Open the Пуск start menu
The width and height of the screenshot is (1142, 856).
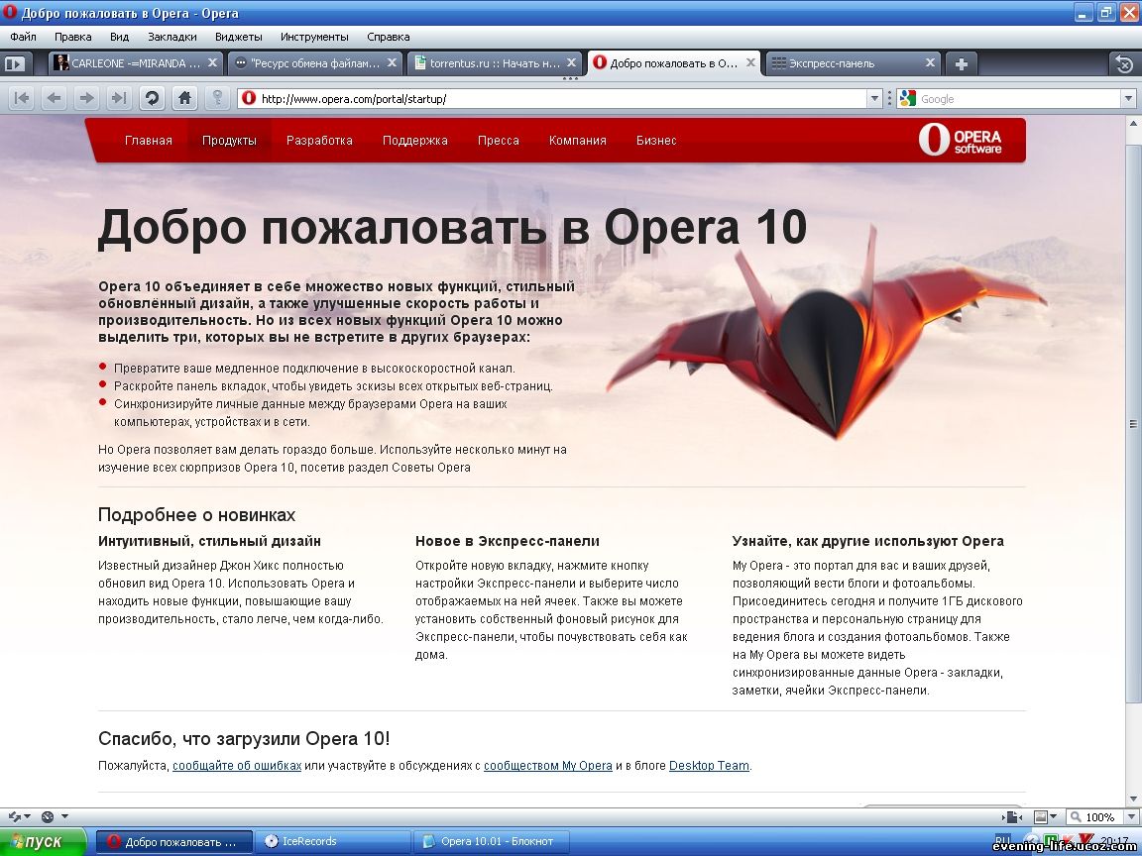coord(43,841)
